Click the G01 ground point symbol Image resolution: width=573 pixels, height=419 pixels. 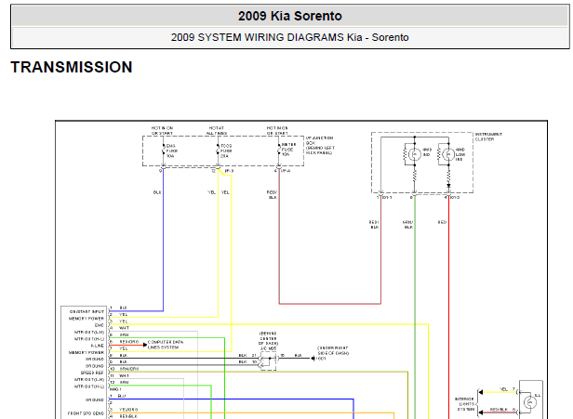tap(313, 359)
